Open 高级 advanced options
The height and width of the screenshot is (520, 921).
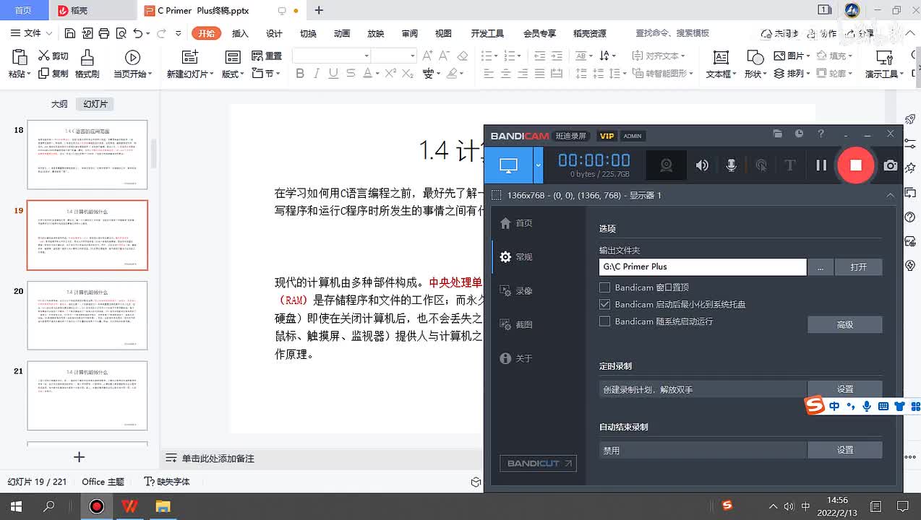pos(844,325)
